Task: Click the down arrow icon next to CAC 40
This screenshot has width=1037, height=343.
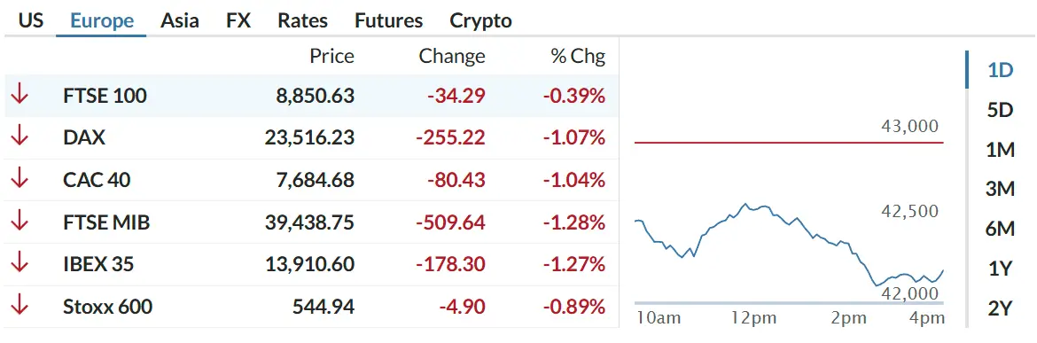Action: [x=19, y=180]
